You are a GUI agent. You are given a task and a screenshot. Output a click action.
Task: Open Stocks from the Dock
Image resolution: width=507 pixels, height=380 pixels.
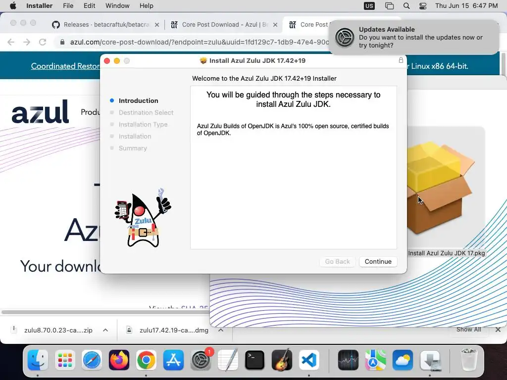(348, 360)
